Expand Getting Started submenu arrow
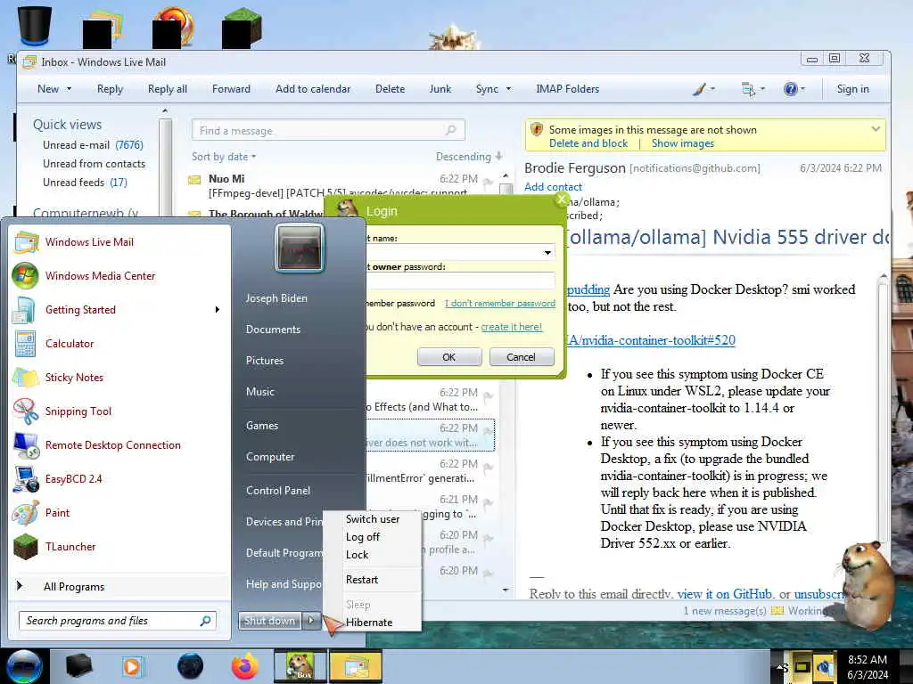The height and width of the screenshot is (684, 913). click(x=218, y=310)
